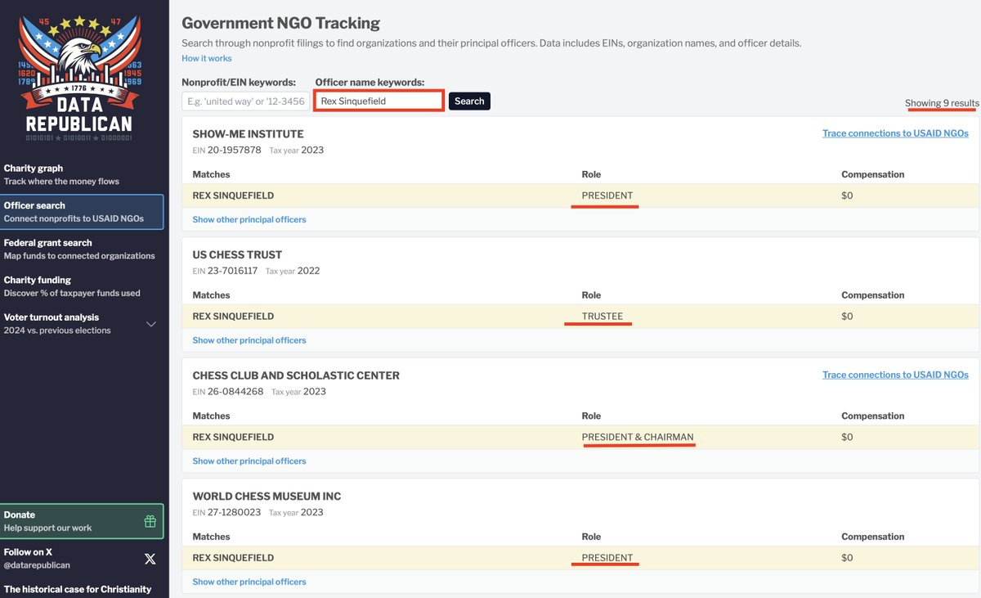Screen dimensions: 981x598
Task: Click the WORLD CHESS MUSEUM INC heading
Action: tap(267, 496)
